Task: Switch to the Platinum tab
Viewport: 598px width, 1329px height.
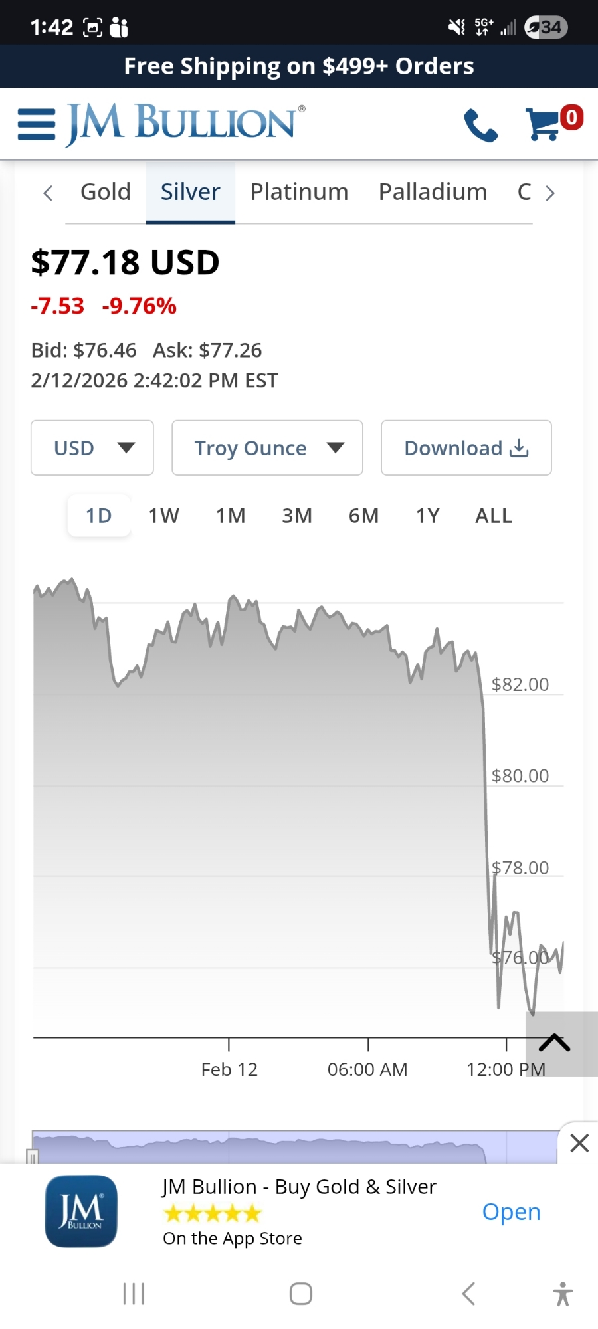Action: click(299, 192)
